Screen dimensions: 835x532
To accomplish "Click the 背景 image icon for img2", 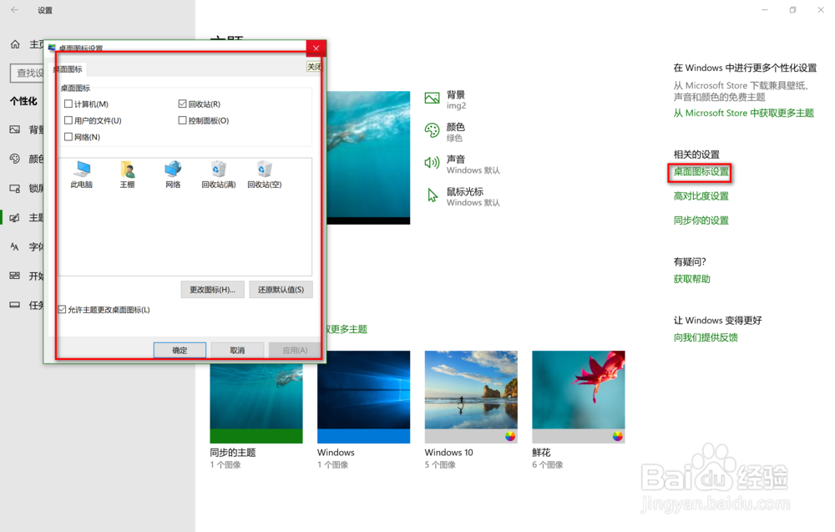I will (433, 99).
